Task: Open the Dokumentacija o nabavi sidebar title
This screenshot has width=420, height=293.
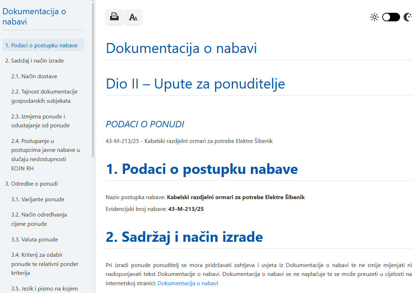Action: (x=34, y=16)
